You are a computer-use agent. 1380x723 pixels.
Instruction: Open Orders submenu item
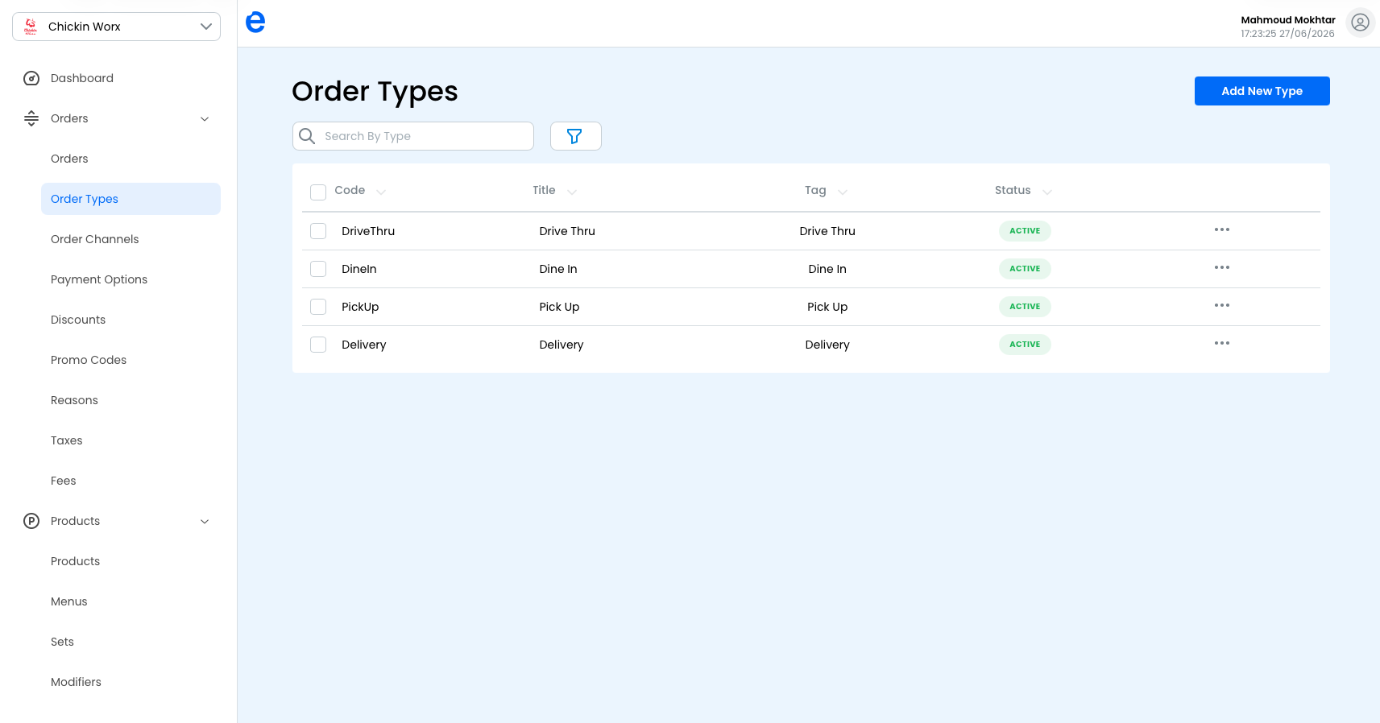(x=69, y=159)
